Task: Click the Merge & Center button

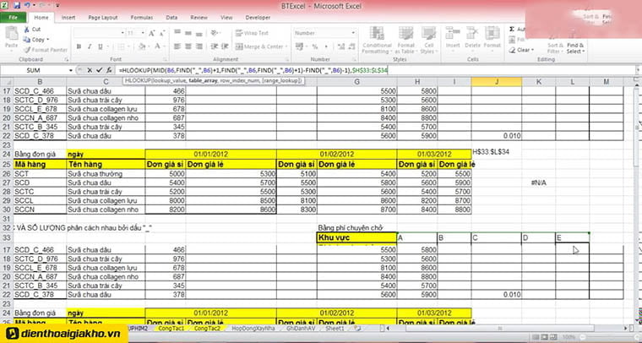Action: (262, 46)
